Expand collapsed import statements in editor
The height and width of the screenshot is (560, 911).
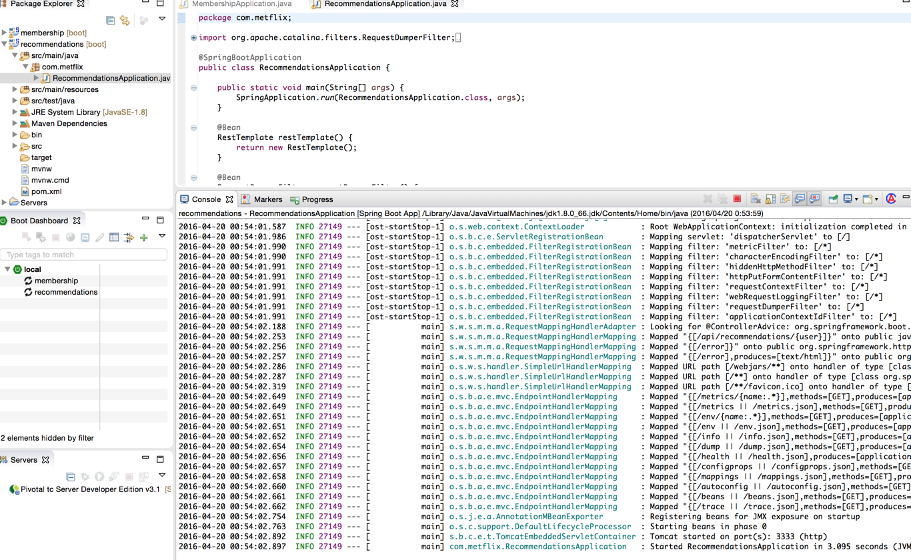(x=194, y=37)
